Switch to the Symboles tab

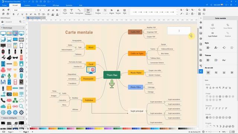[69, 5]
